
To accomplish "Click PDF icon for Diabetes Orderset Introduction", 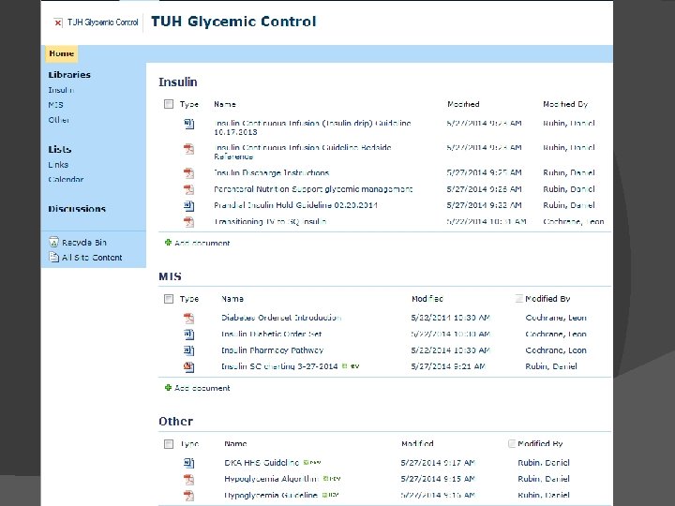I will click(188, 318).
